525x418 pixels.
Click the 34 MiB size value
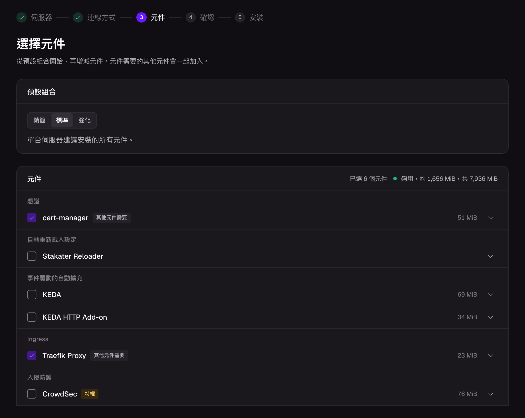click(x=467, y=317)
